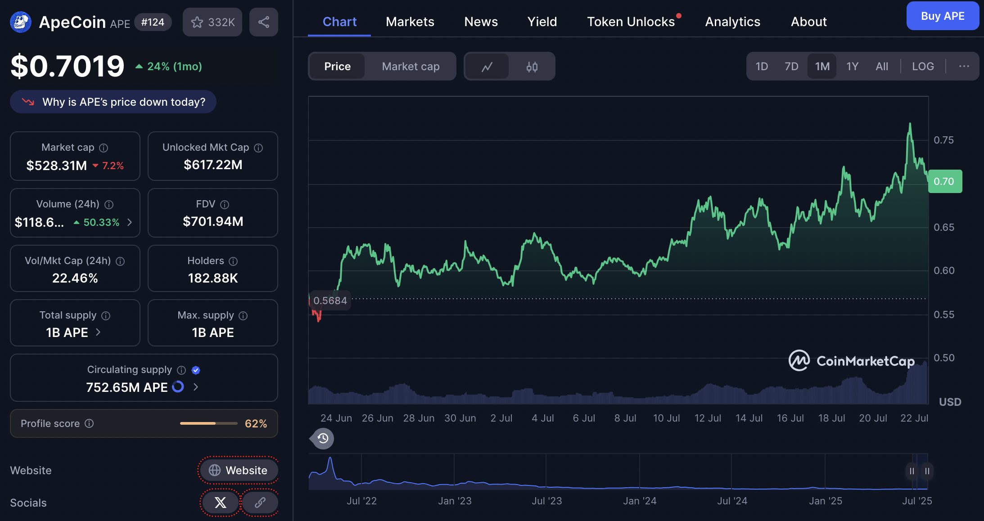Set chart range to 7D
The image size is (984, 521).
point(791,67)
